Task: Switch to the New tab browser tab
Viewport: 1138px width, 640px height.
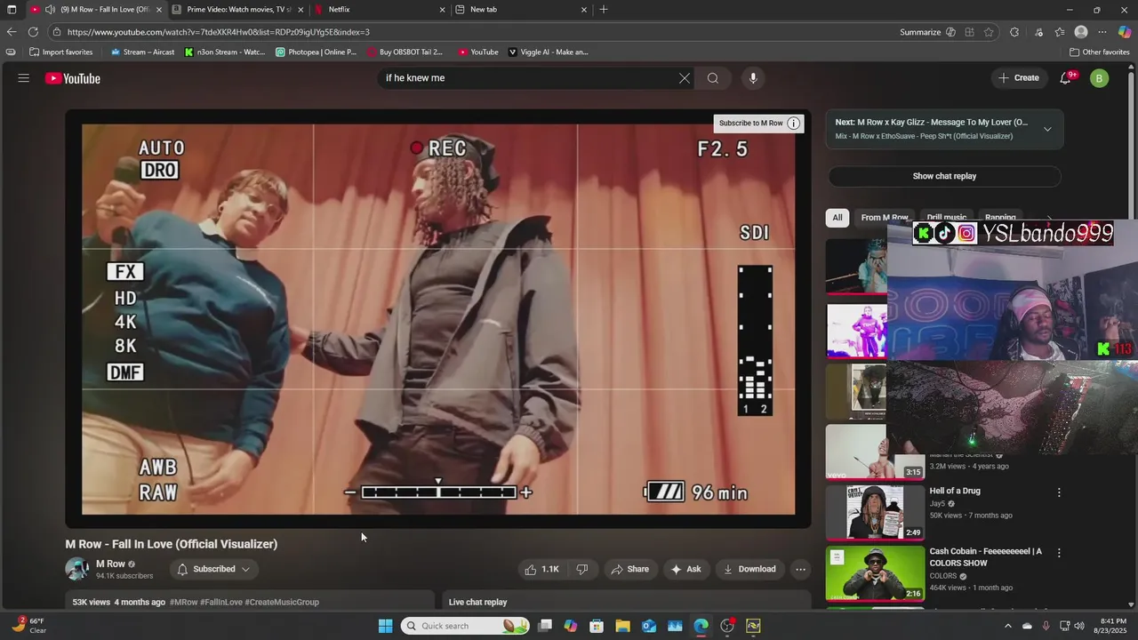Action: pyautogui.click(x=522, y=10)
